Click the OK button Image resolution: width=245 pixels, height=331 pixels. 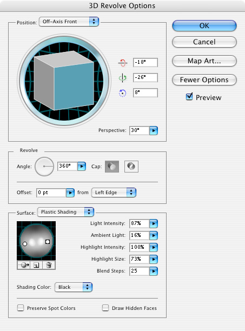pos(204,26)
